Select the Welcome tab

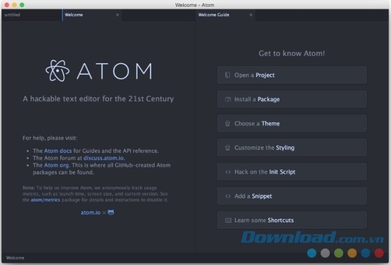point(92,15)
